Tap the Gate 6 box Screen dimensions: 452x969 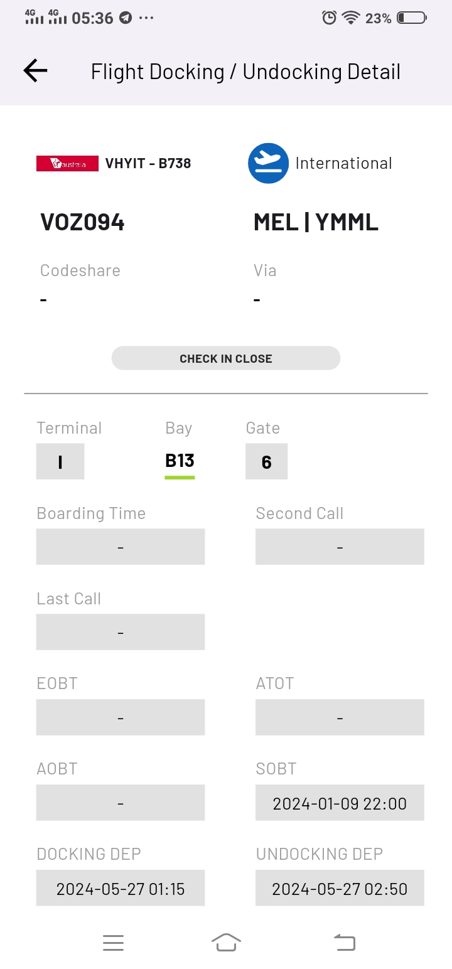266,462
